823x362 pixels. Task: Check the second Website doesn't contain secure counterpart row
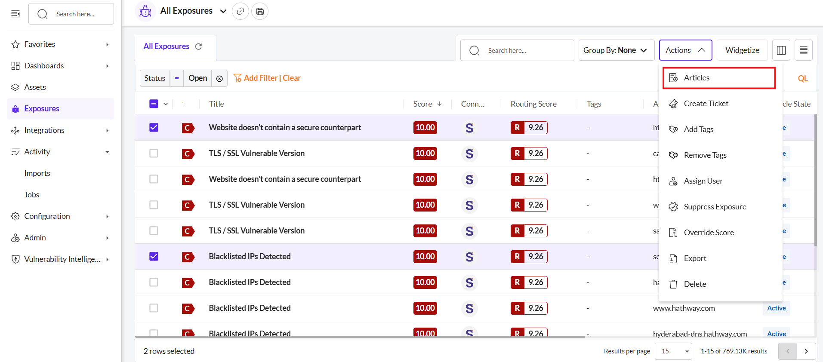154,179
